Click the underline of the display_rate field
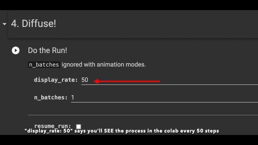This screenshot has width=258, height=145. pyautogui.click(x=169, y=85)
